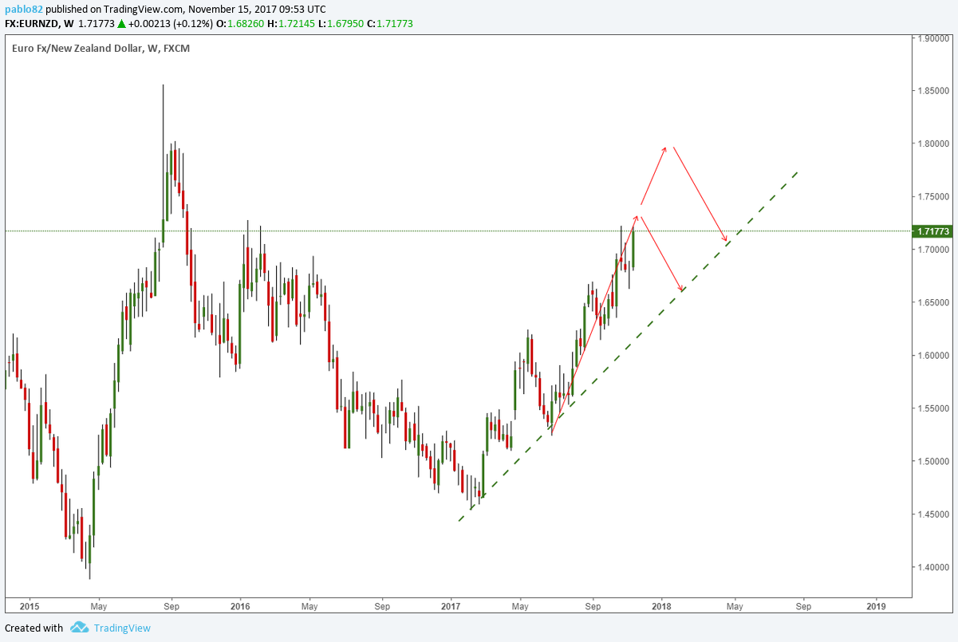
Task: Click the 1.75000 price axis label
Action: tap(932, 197)
